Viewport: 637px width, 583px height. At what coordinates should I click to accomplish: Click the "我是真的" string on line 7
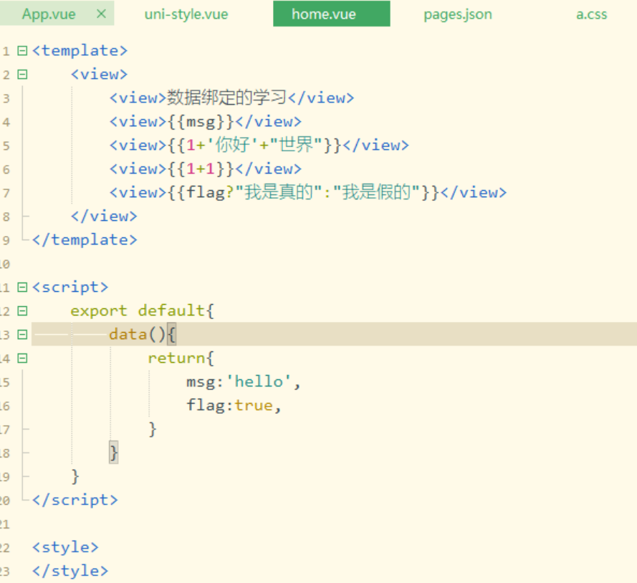(279, 192)
